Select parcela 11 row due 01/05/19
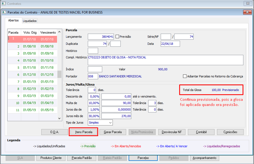 tap(32, 110)
